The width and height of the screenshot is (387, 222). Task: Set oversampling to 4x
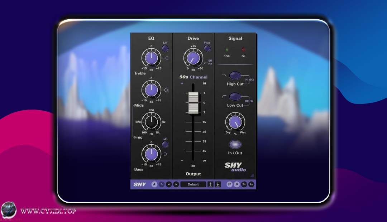(x=252, y=184)
